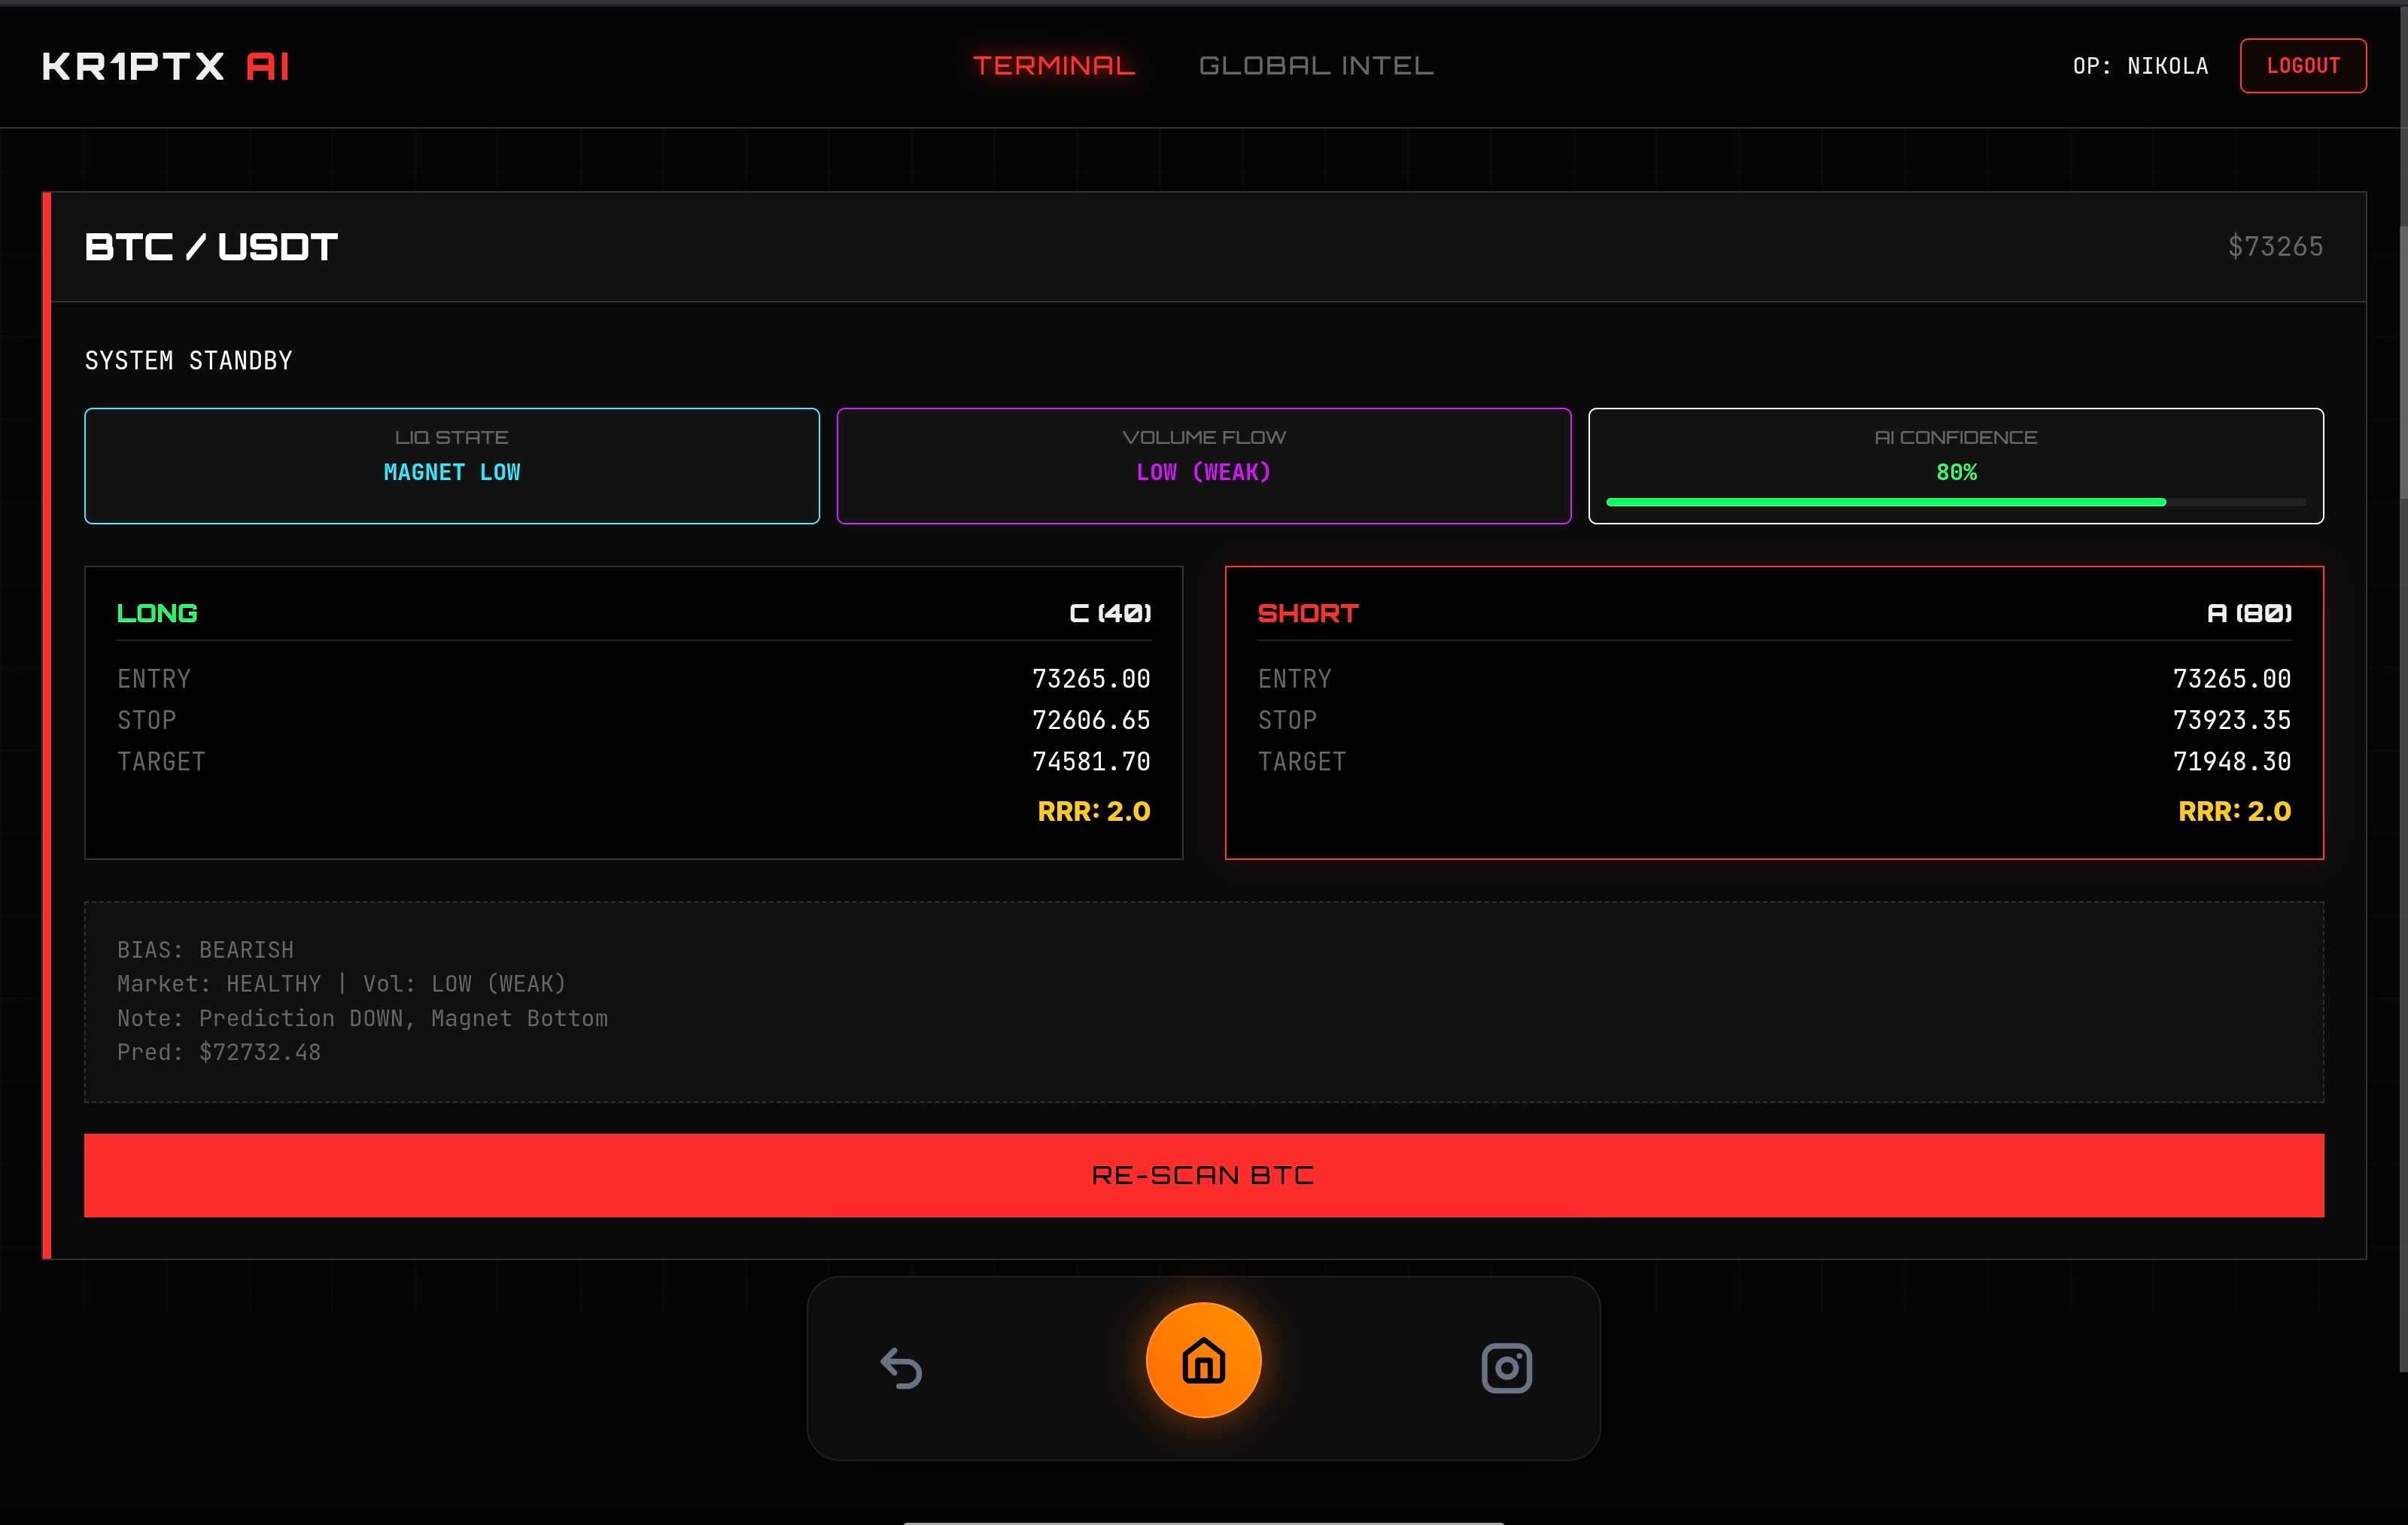This screenshot has height=1525, width=2408.
Task: Click the short target value 71948.30
Action: coord(2232,762)
